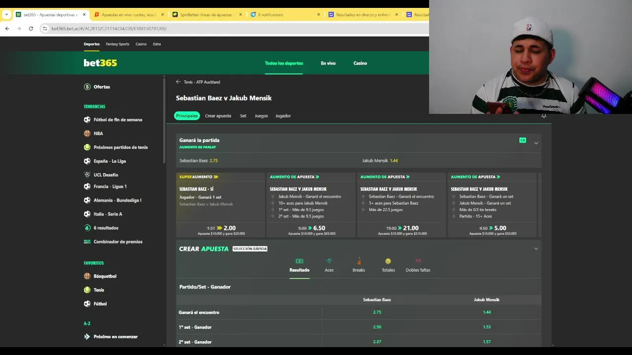Screen dimensions: 632x355
Task: Click the soccer ball icon beside Fútbol de fin de semana
Action: [87, 120]
